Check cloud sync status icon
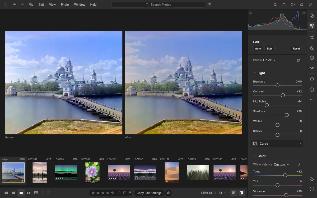This screenshot has height=198, width=317. (x=302, y=4)
